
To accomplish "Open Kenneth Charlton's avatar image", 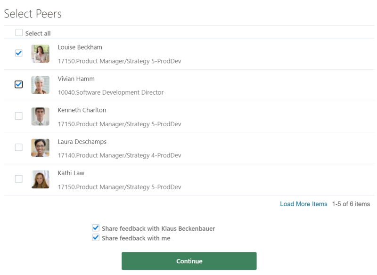I will [41, 116].
